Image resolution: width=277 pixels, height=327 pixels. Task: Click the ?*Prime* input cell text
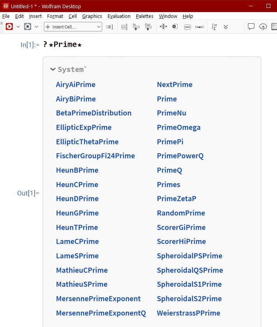point(62,44)
